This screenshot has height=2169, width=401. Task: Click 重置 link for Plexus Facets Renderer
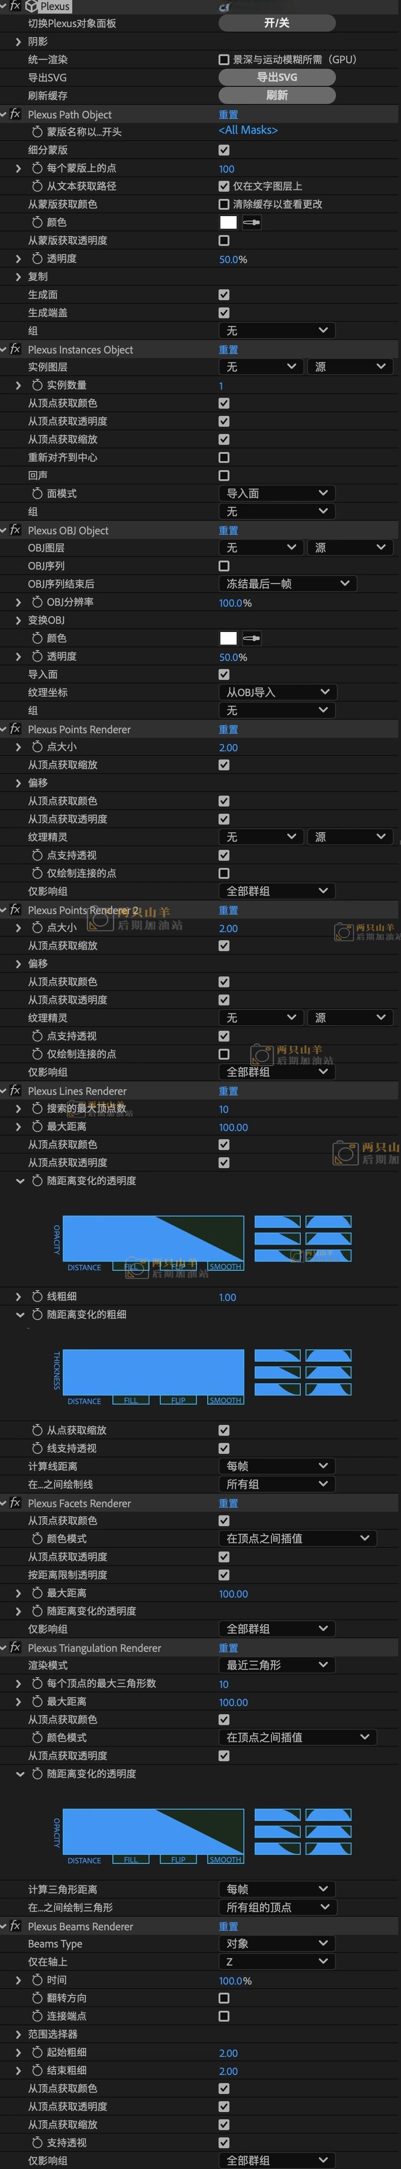pos(228,1503)
